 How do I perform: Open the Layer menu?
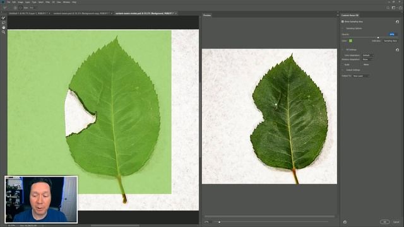(28, 2)
